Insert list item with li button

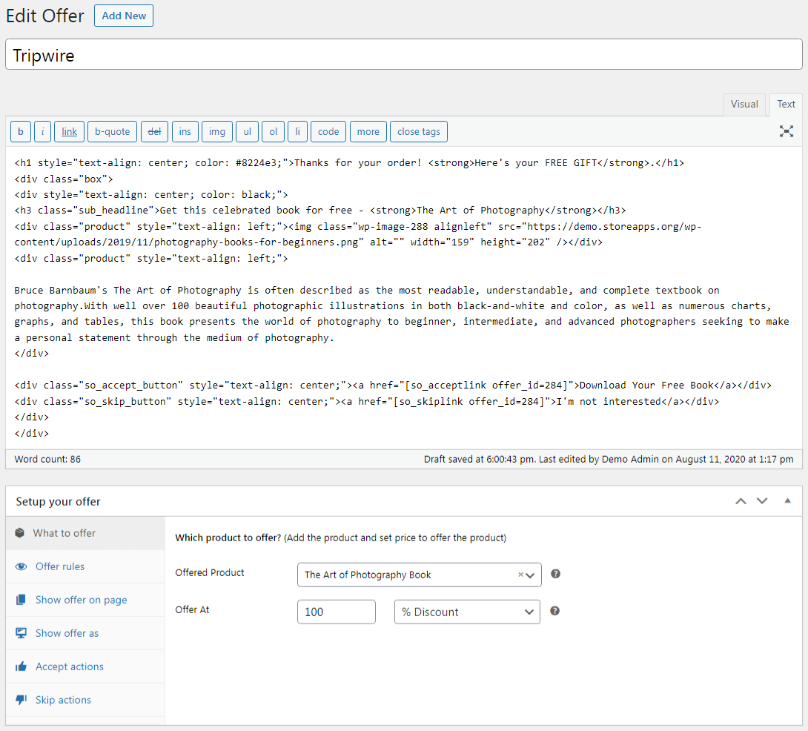297,131
